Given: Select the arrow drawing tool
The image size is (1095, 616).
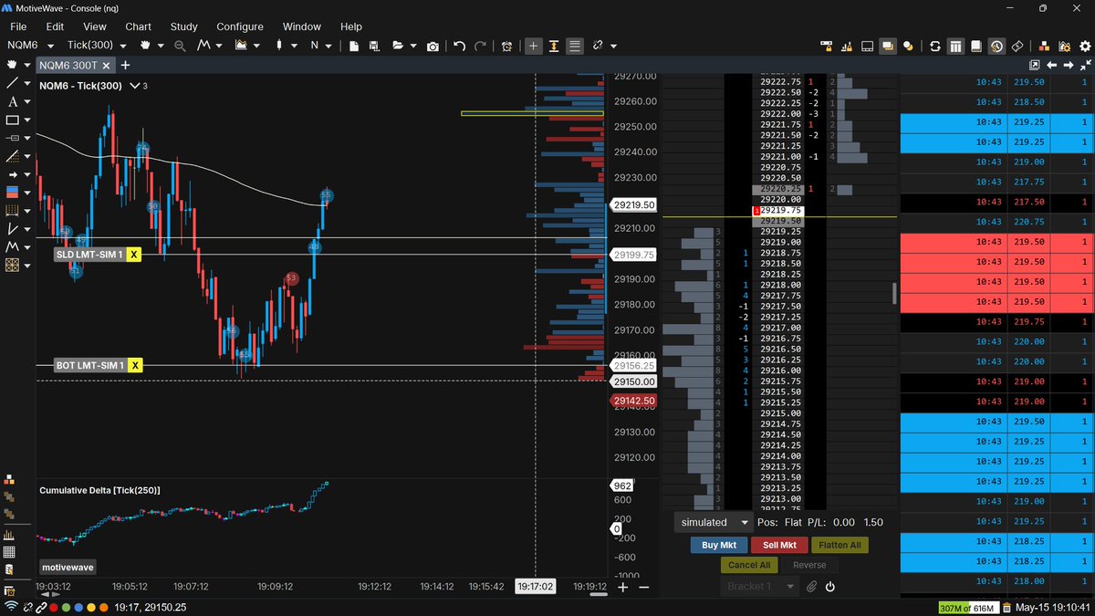Looking at the screenshot, I should [x=13, y=174].
